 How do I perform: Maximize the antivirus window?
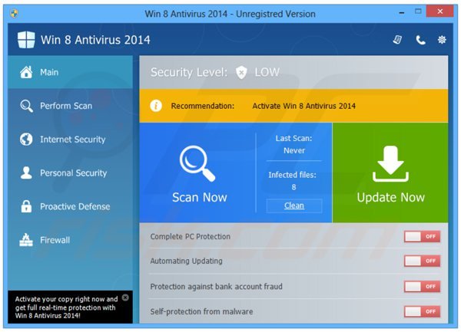click(x=418, y=12)
